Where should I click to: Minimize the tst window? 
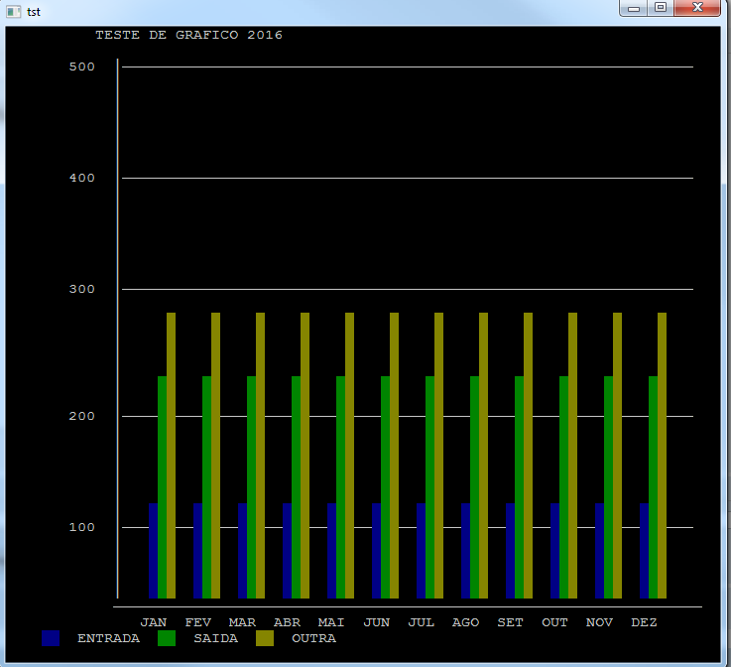point(635,8)
